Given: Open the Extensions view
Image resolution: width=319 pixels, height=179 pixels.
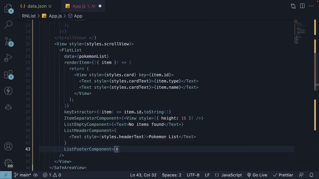Looking at the screenshot, I should tap(8, 75).
